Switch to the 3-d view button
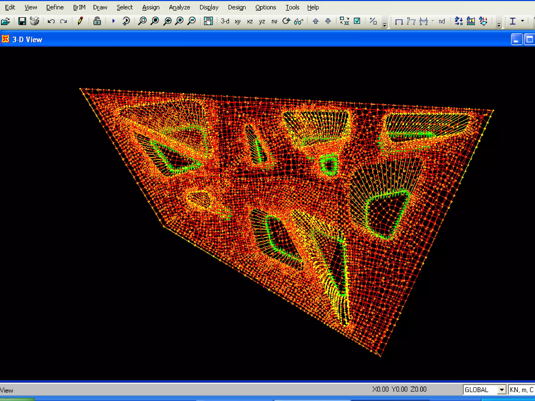Viewport: 535px width, 401px height. pos(225,21)
